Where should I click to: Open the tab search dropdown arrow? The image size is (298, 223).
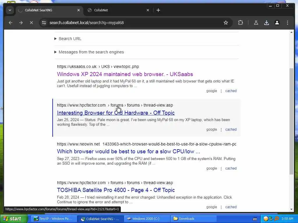tap(10, 10)
